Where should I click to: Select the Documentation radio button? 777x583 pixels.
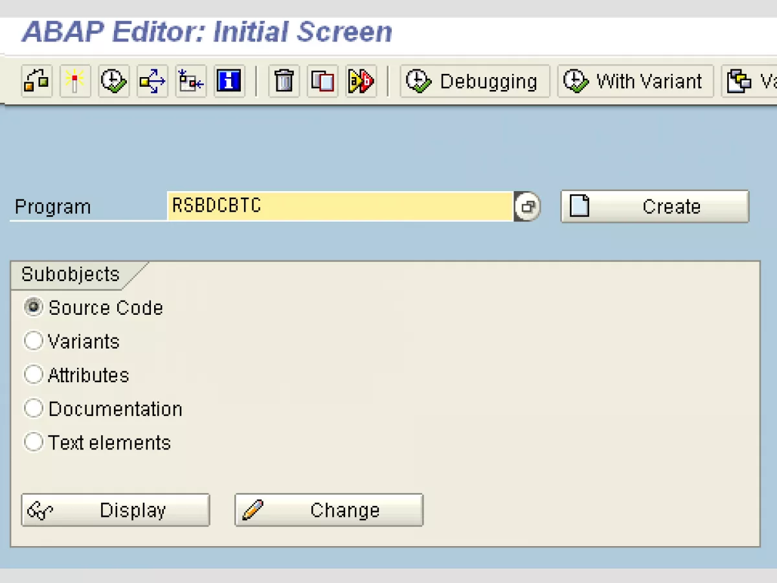point(33,408)
